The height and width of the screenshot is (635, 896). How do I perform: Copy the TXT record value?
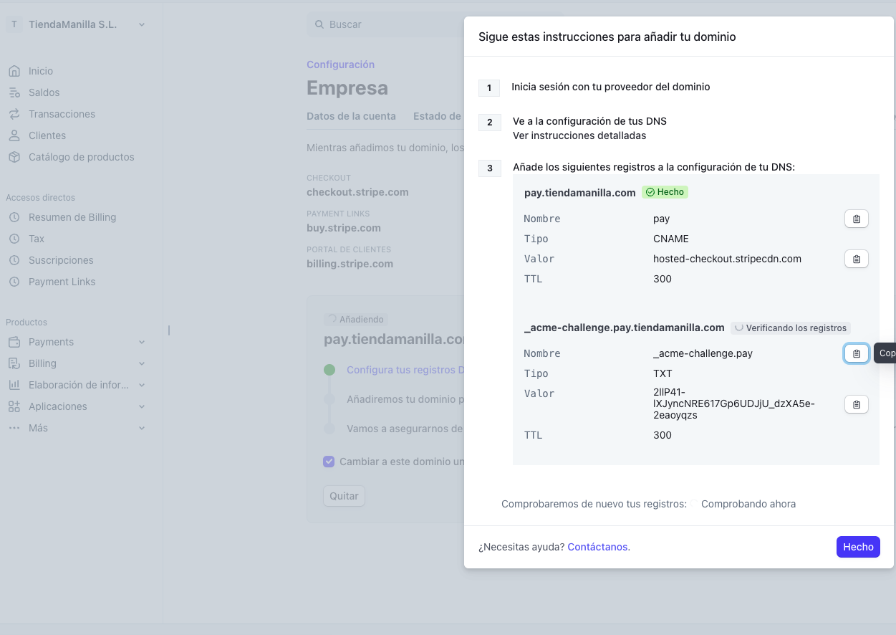(857, 404)
